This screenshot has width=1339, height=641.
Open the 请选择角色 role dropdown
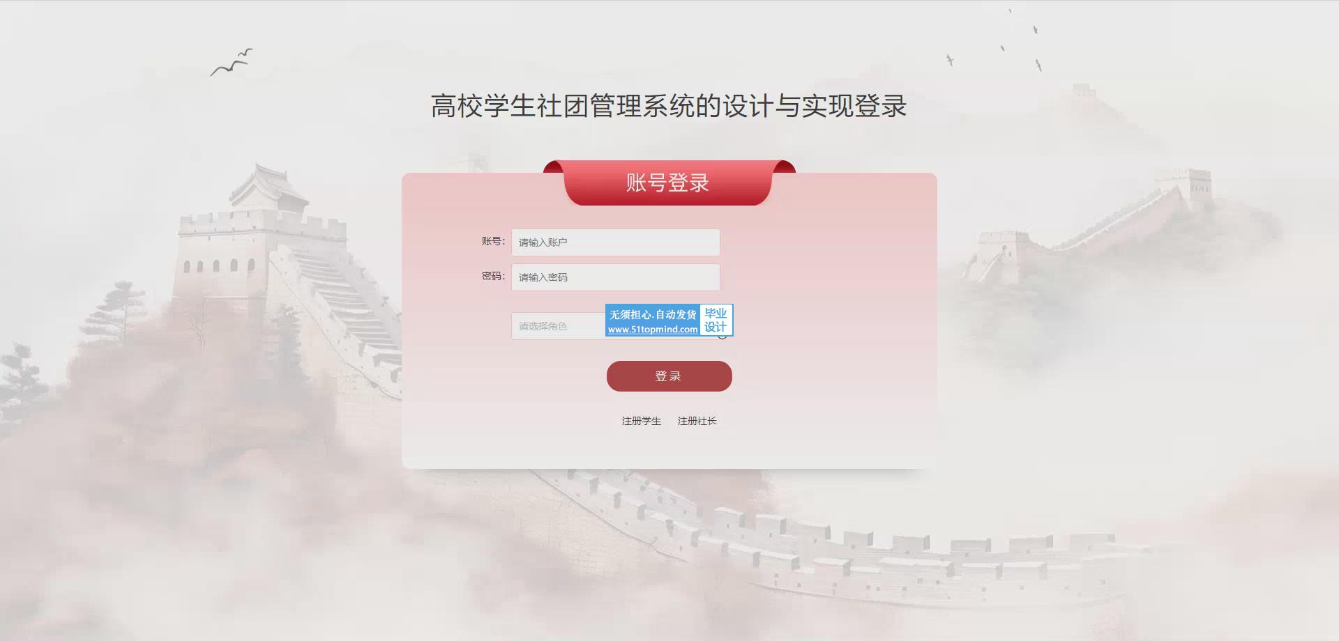click(558, 326)
